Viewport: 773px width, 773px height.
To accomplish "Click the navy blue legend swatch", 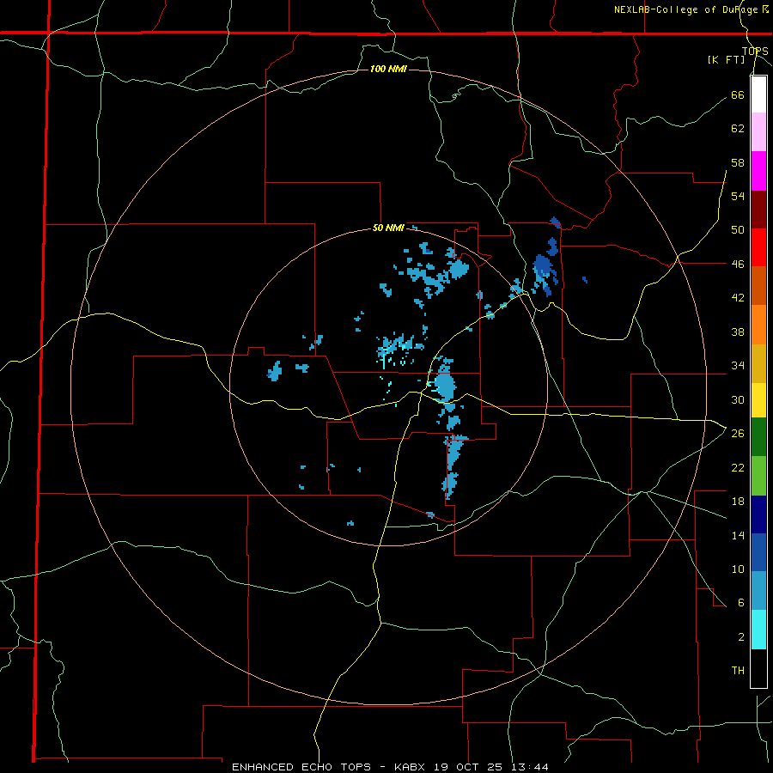I will pyautogui.click(x=758, y=514).
